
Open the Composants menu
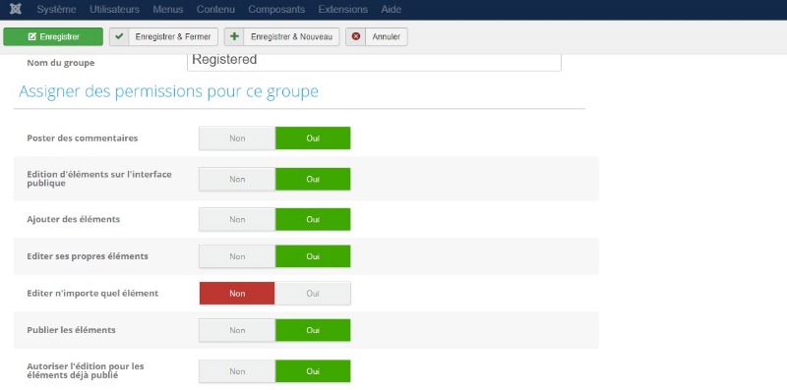click(x=276, y=10)
